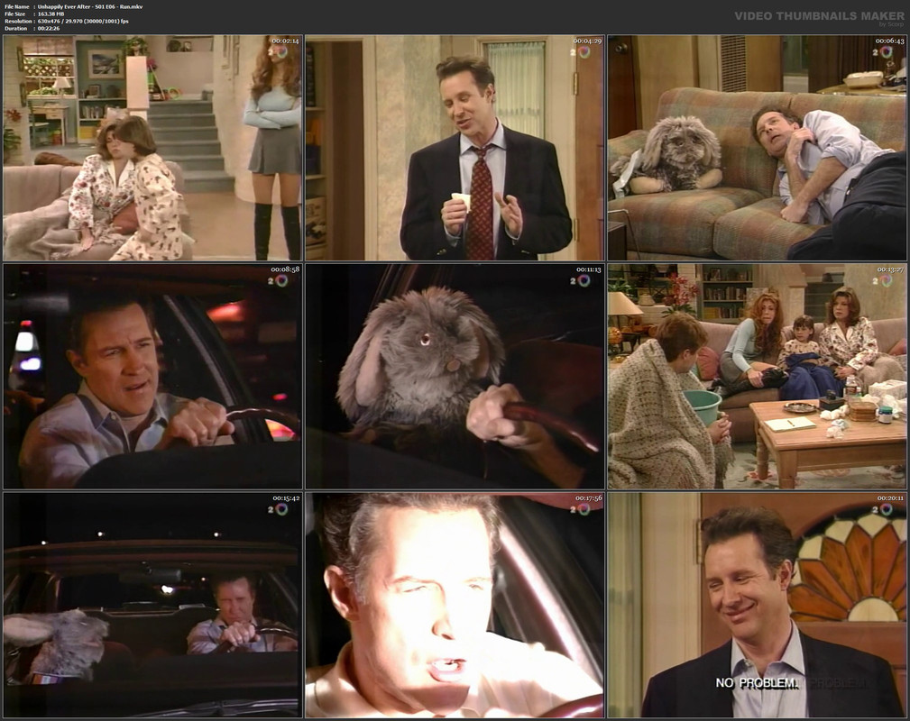Image resolution: width=910 pixels, height=721 pixels.
Task: Select the thumbnail timestamped 00:20:11
Action: tap(757, 605)
